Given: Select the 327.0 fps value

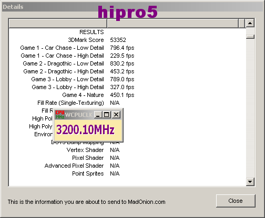Looking at the screenshot, I should coord(122,87).
